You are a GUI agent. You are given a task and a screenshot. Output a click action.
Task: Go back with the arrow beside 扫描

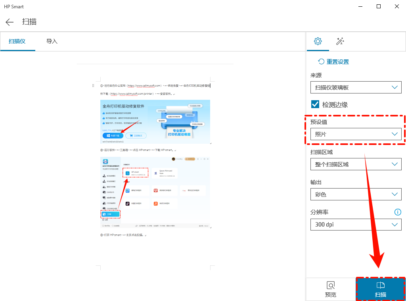10,22
